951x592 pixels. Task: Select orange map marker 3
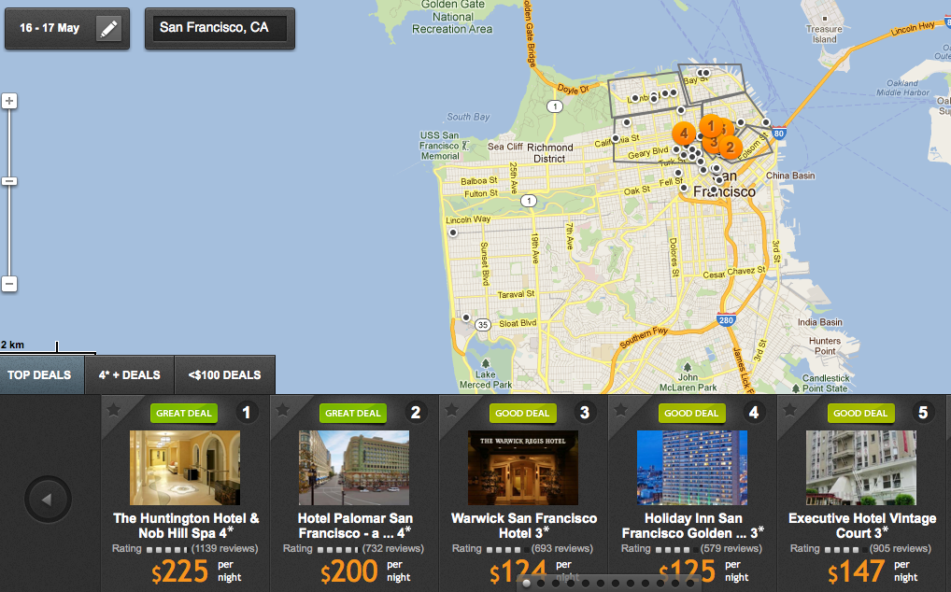pos(714,142)
